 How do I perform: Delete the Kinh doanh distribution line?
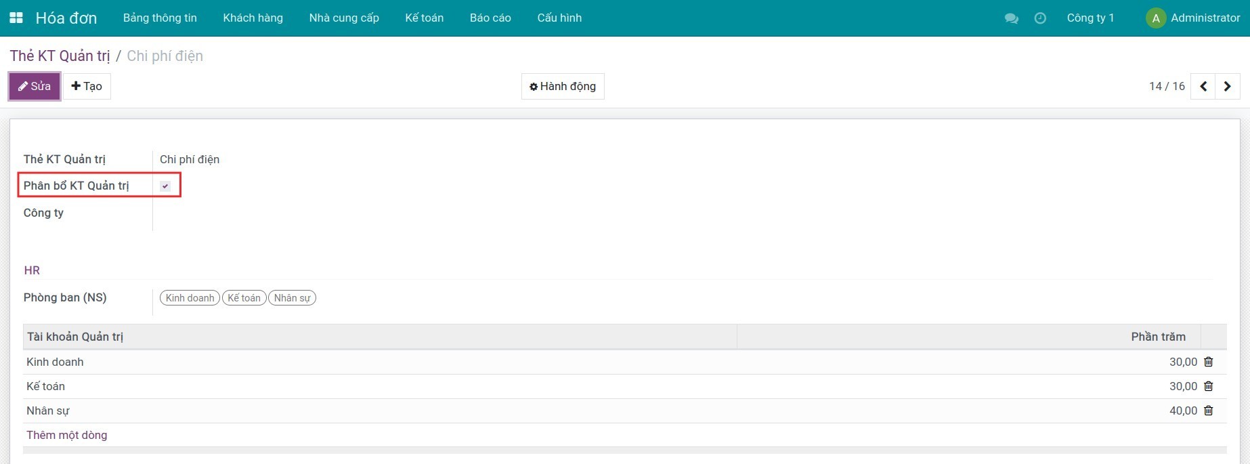[x=1208, y=362]
